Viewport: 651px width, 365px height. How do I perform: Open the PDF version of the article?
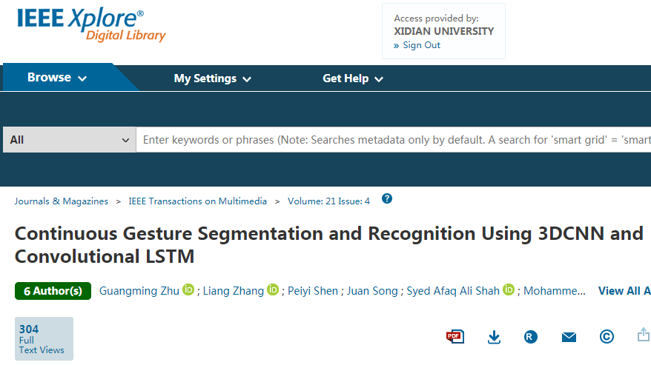[x=455, y=337]
